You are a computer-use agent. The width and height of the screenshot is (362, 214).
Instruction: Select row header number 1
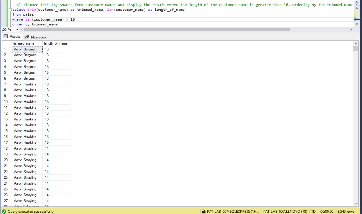pyautogui.click(x=7, y=49)
